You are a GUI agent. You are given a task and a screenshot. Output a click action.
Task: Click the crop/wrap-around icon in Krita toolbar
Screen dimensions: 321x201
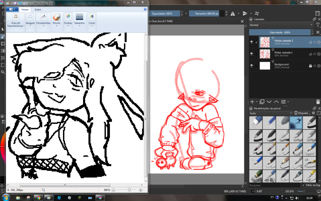[x=257, y=13]
